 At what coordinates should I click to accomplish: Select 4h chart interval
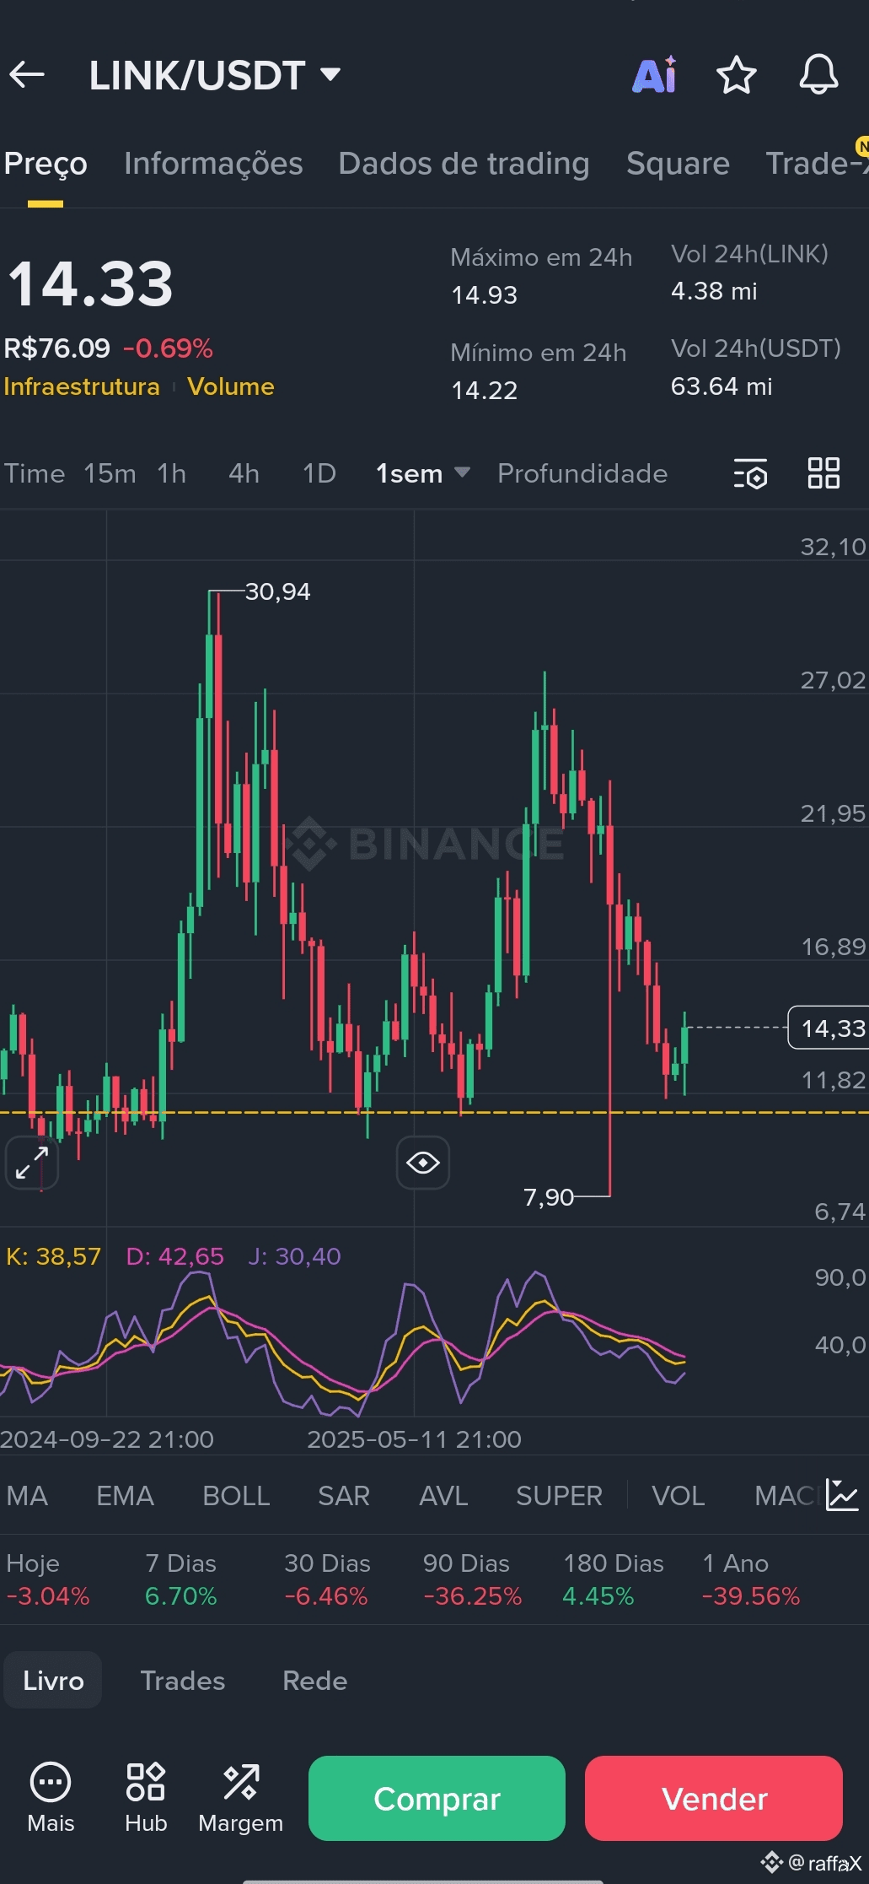[244, 473]
